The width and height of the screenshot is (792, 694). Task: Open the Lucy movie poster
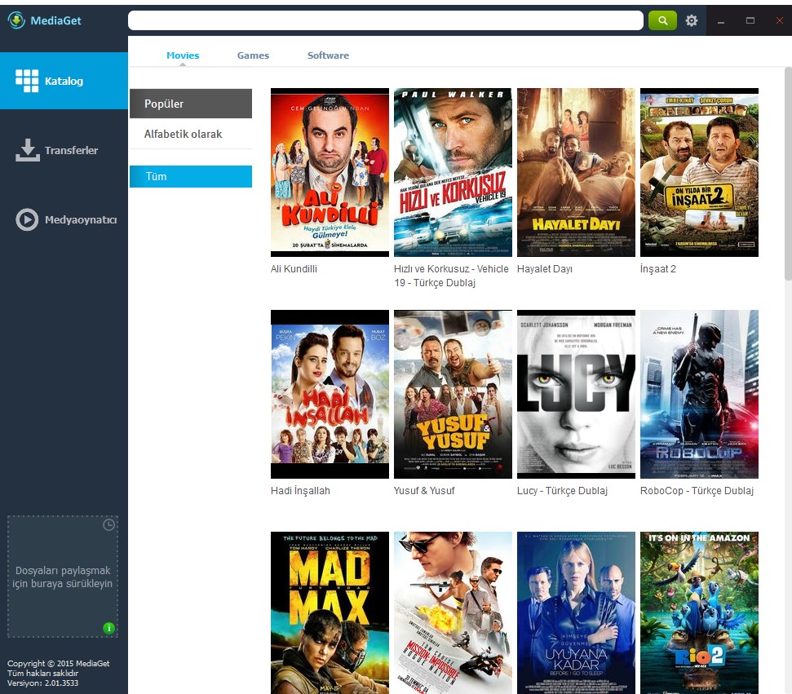coord(577,394)
